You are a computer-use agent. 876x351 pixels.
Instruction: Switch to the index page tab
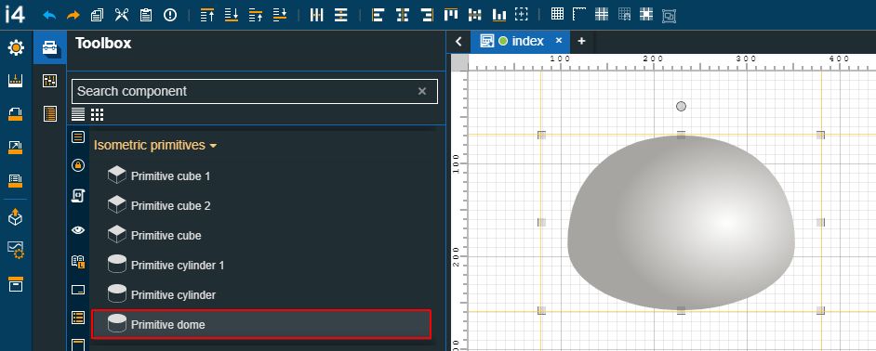(520, 41)
